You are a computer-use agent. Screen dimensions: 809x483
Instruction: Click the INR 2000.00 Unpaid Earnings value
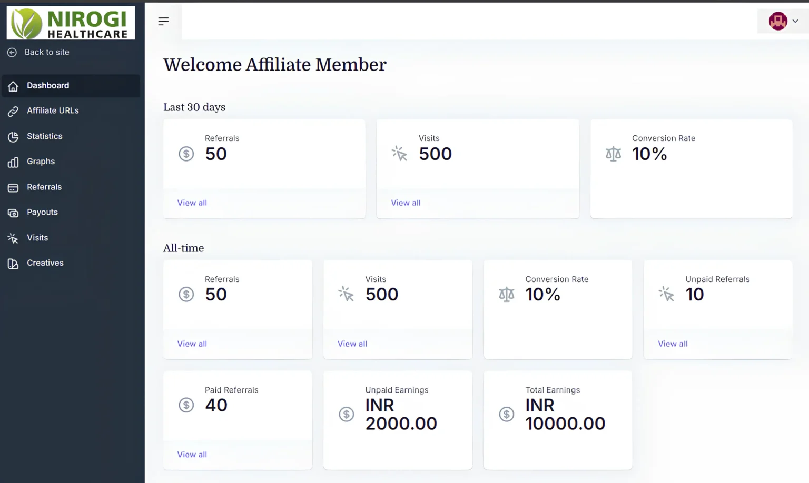401,414
